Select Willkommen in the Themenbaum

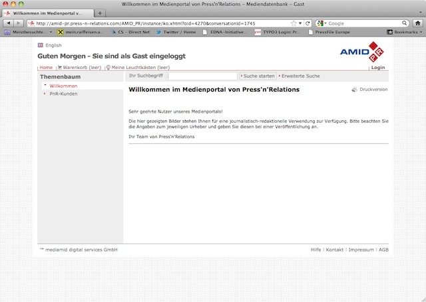[x=63, y=86]
